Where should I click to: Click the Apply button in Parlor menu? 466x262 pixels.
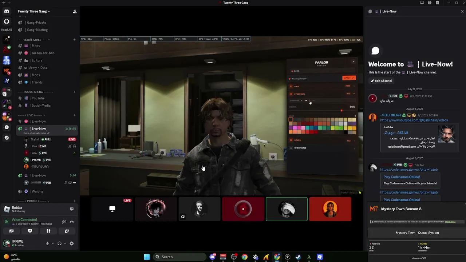click(349, 78)
